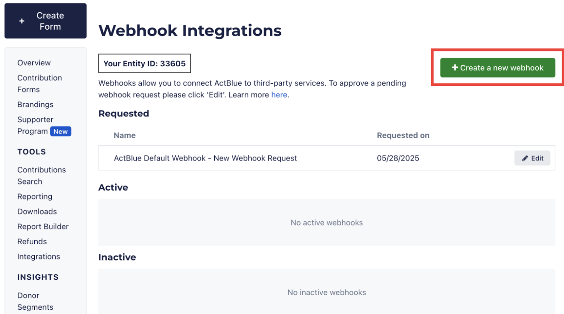Open the Brandings sidebar link
This screenshot has height=314, width=564.
pyautogui.click(x=35, y=104)
